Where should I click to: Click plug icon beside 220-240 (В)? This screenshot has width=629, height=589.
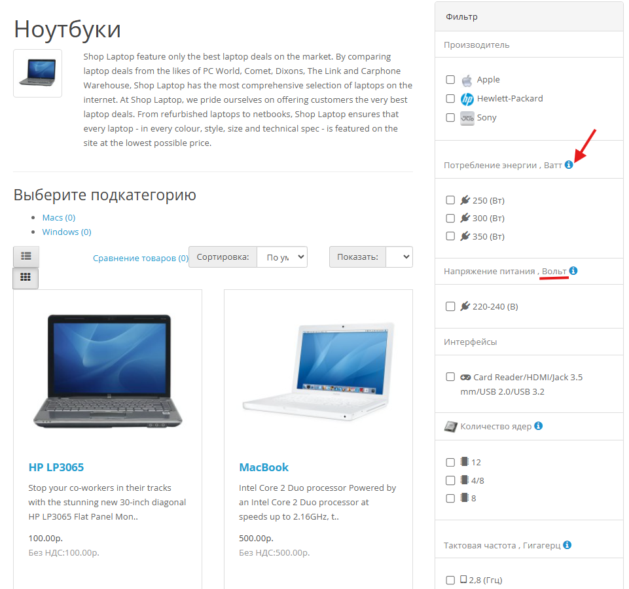pyautogui.click(x=465, y=306)
